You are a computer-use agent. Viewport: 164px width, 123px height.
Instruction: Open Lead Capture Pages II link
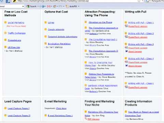coord(19,115)
